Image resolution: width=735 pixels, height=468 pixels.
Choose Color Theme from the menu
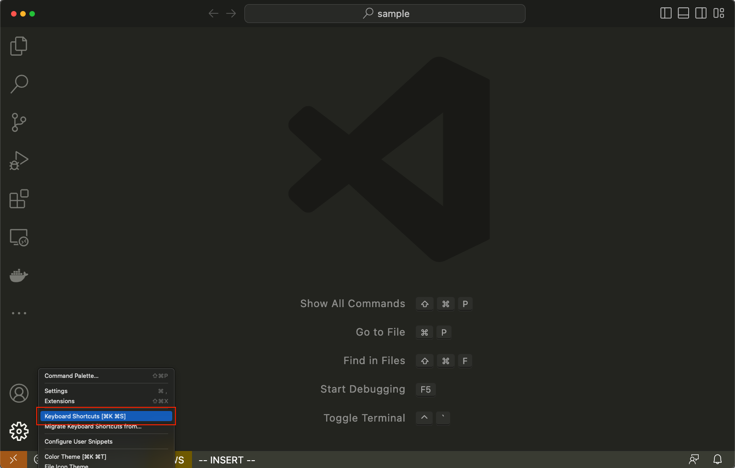(75, 457)
